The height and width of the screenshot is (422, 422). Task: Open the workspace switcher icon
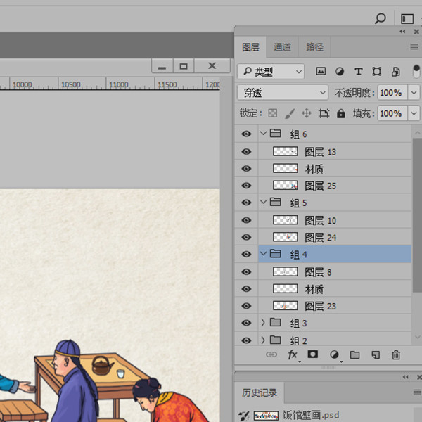(407, 19)
